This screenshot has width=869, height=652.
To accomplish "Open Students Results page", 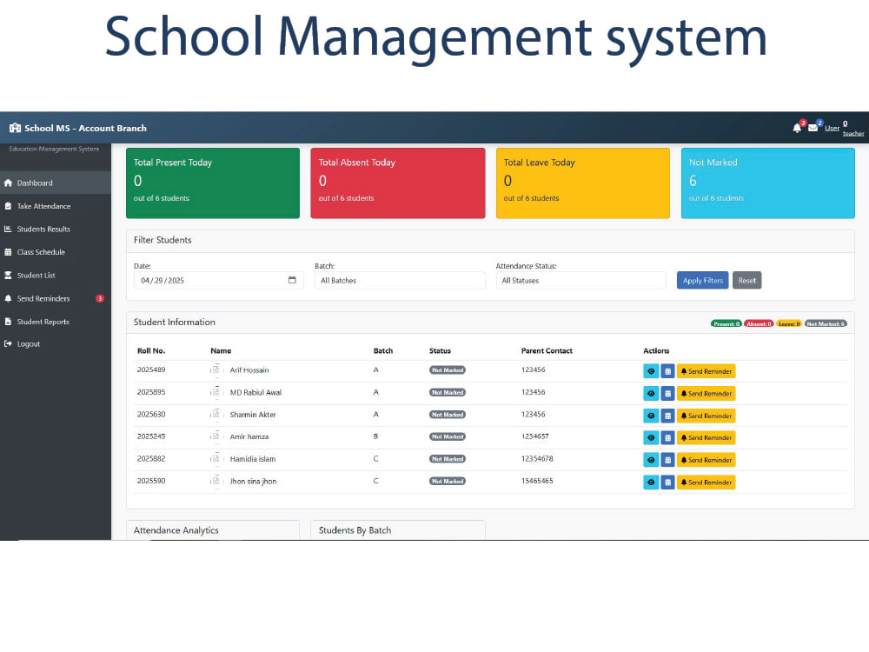I will point(56,229).
